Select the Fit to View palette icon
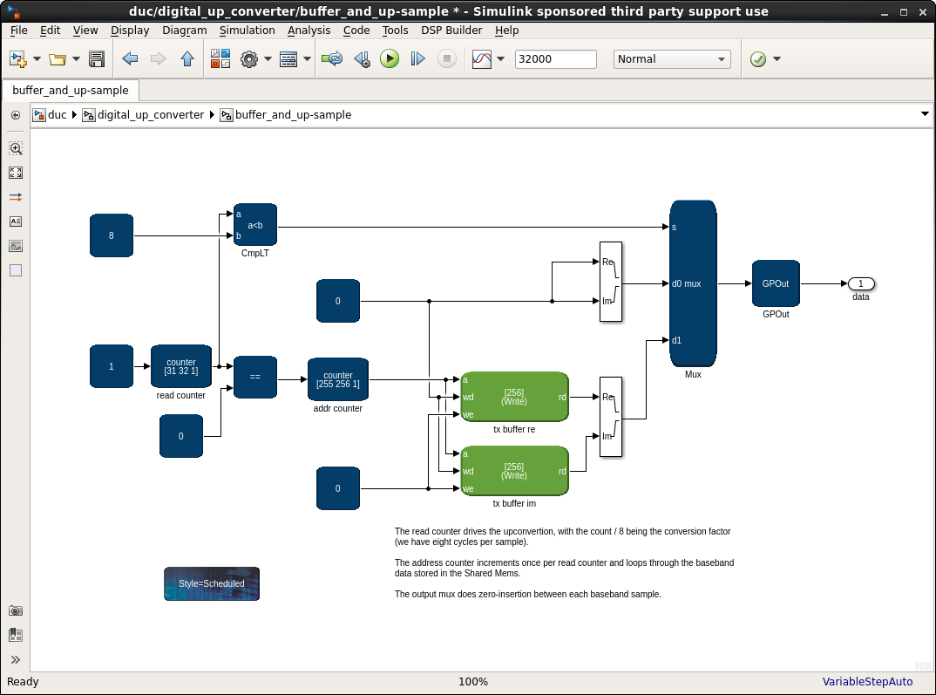Screen dimensions: 936x695 click(16, 173)
